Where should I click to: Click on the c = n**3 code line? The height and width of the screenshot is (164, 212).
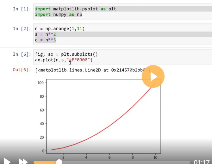pos(46,40)
